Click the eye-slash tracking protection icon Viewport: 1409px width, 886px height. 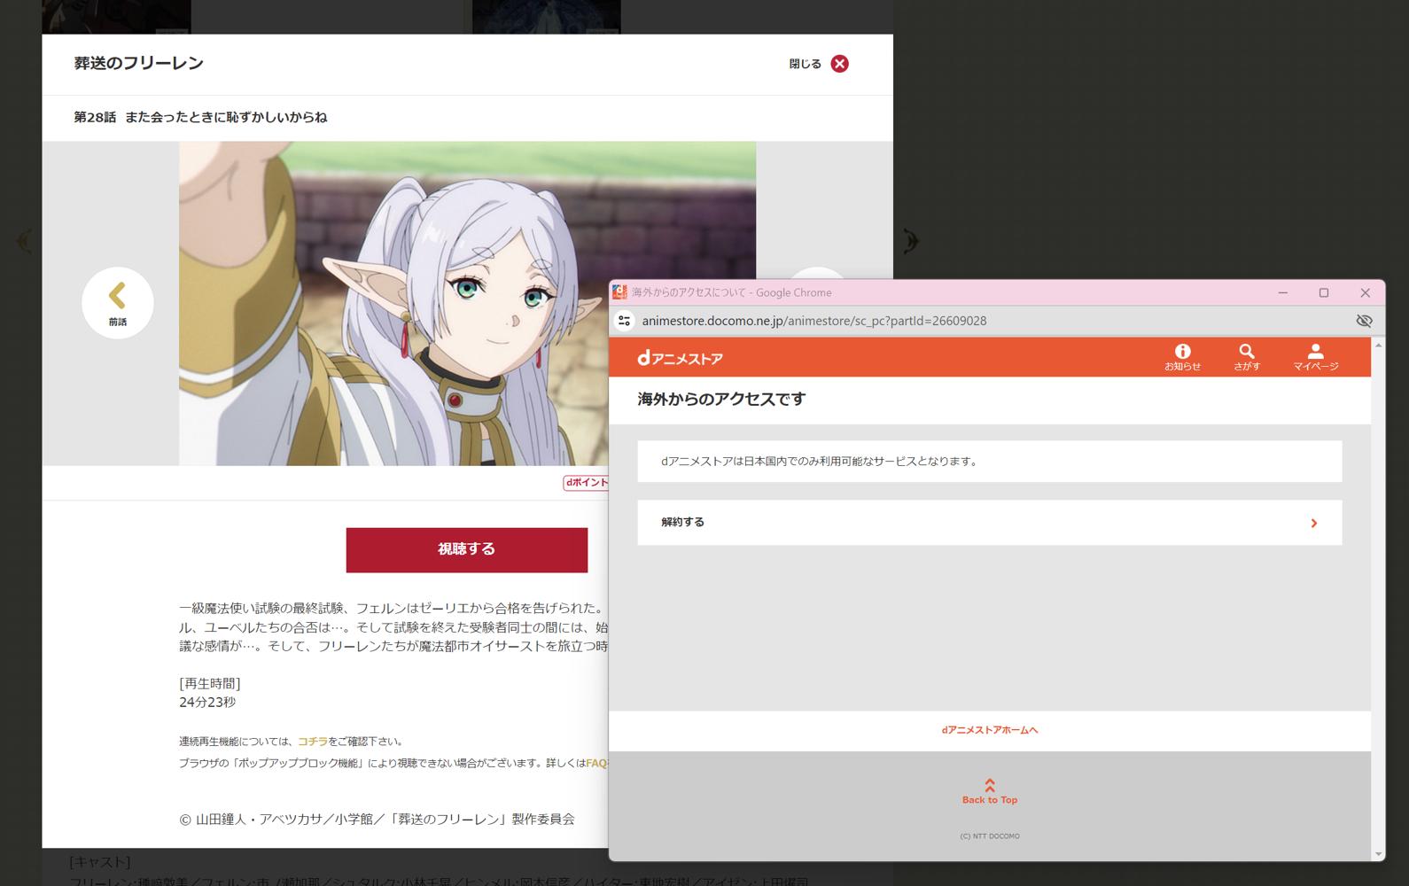click(x=1364, y=321)
